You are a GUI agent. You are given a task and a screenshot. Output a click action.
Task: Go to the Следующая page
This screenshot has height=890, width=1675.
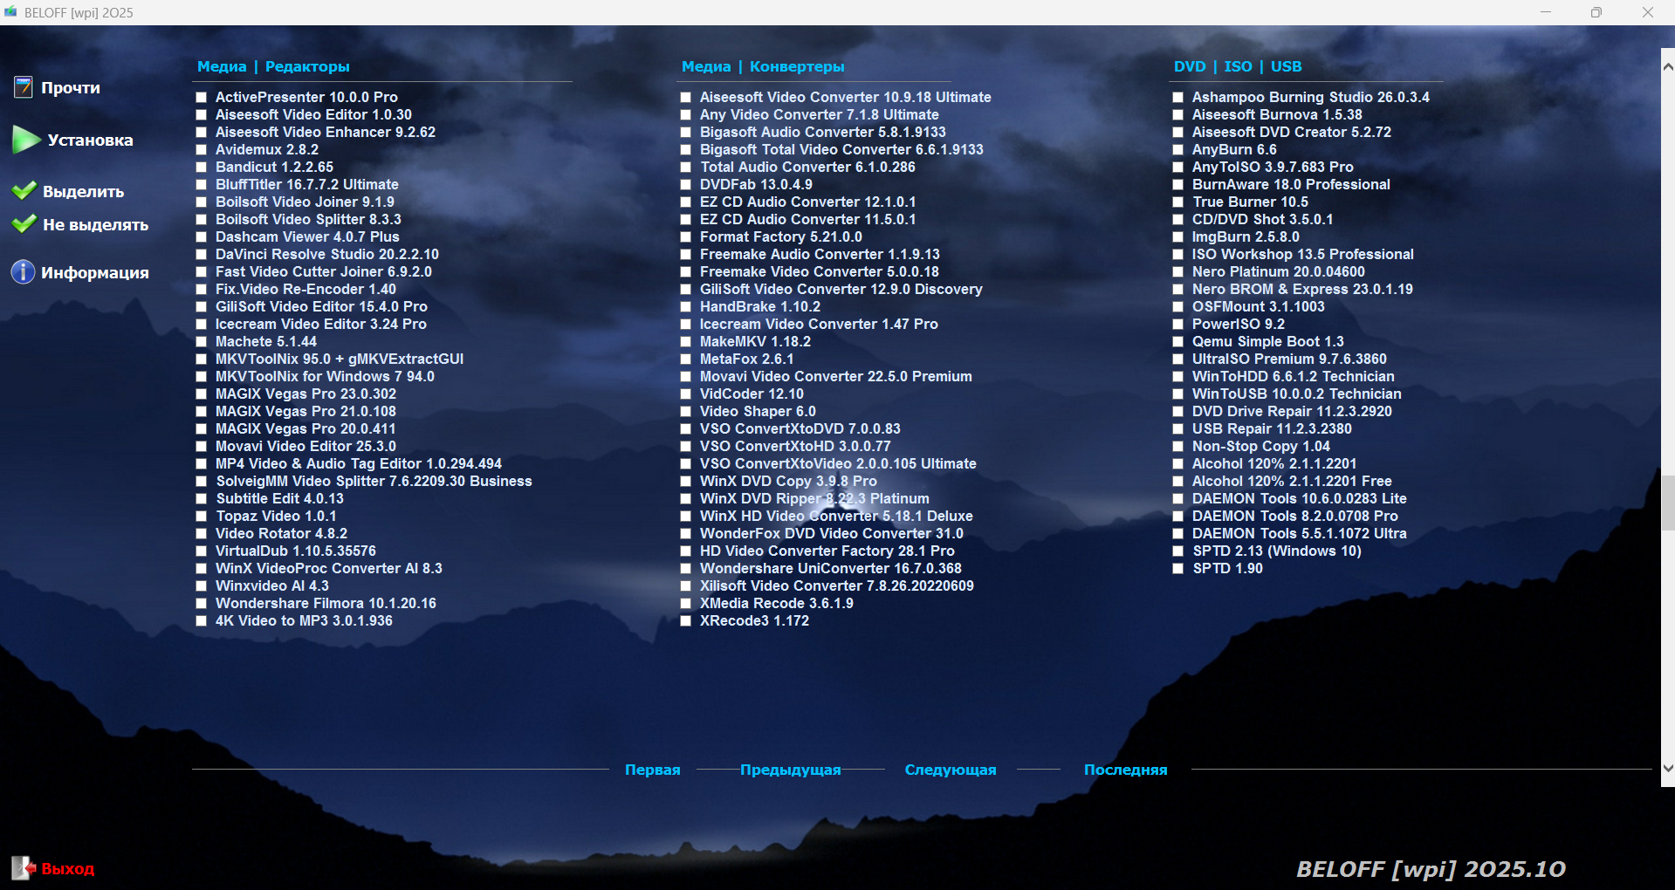(x=950, y=770)
